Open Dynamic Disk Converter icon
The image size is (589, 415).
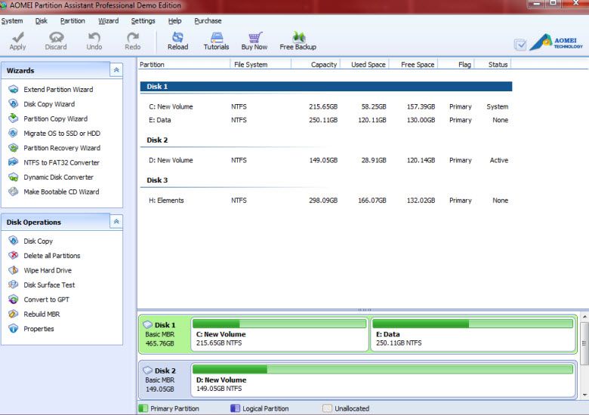click(14, 177)
